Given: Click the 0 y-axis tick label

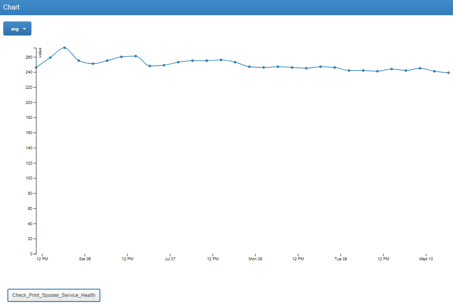Looking at the screenshot, I should pyautogui.click(x=31, y=254).
